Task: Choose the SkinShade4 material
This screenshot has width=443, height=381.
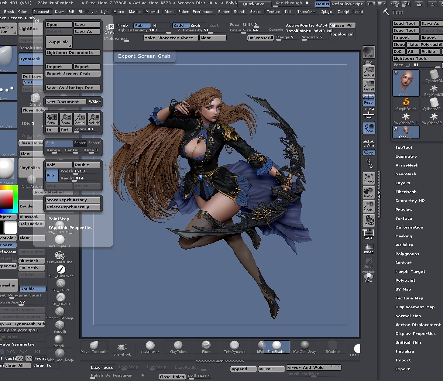Action: pyautogui.click(x=277, y=347)
